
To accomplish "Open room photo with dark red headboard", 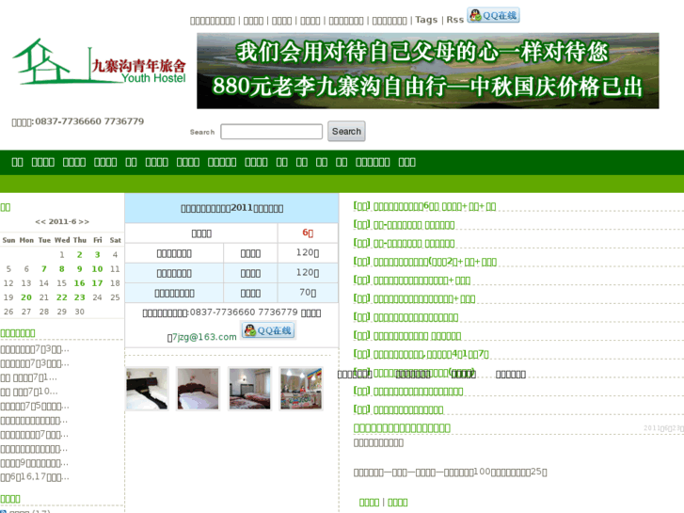I will (x=198, y=389).
